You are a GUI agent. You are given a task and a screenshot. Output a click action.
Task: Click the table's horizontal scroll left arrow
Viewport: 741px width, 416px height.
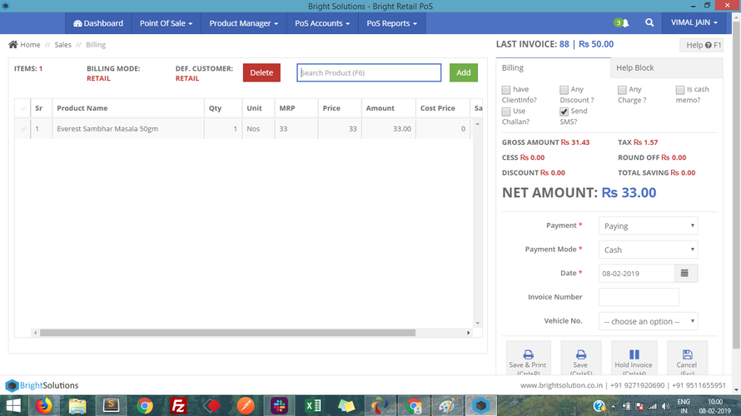coord(35,333)
